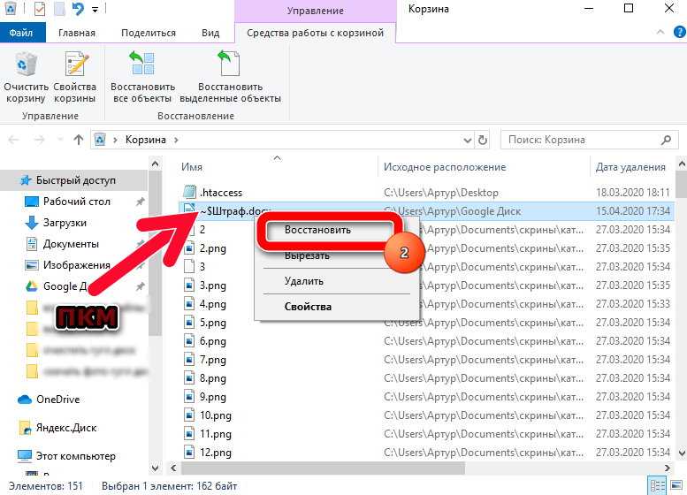Open Google Диск in navigation pane

[65, 286]
